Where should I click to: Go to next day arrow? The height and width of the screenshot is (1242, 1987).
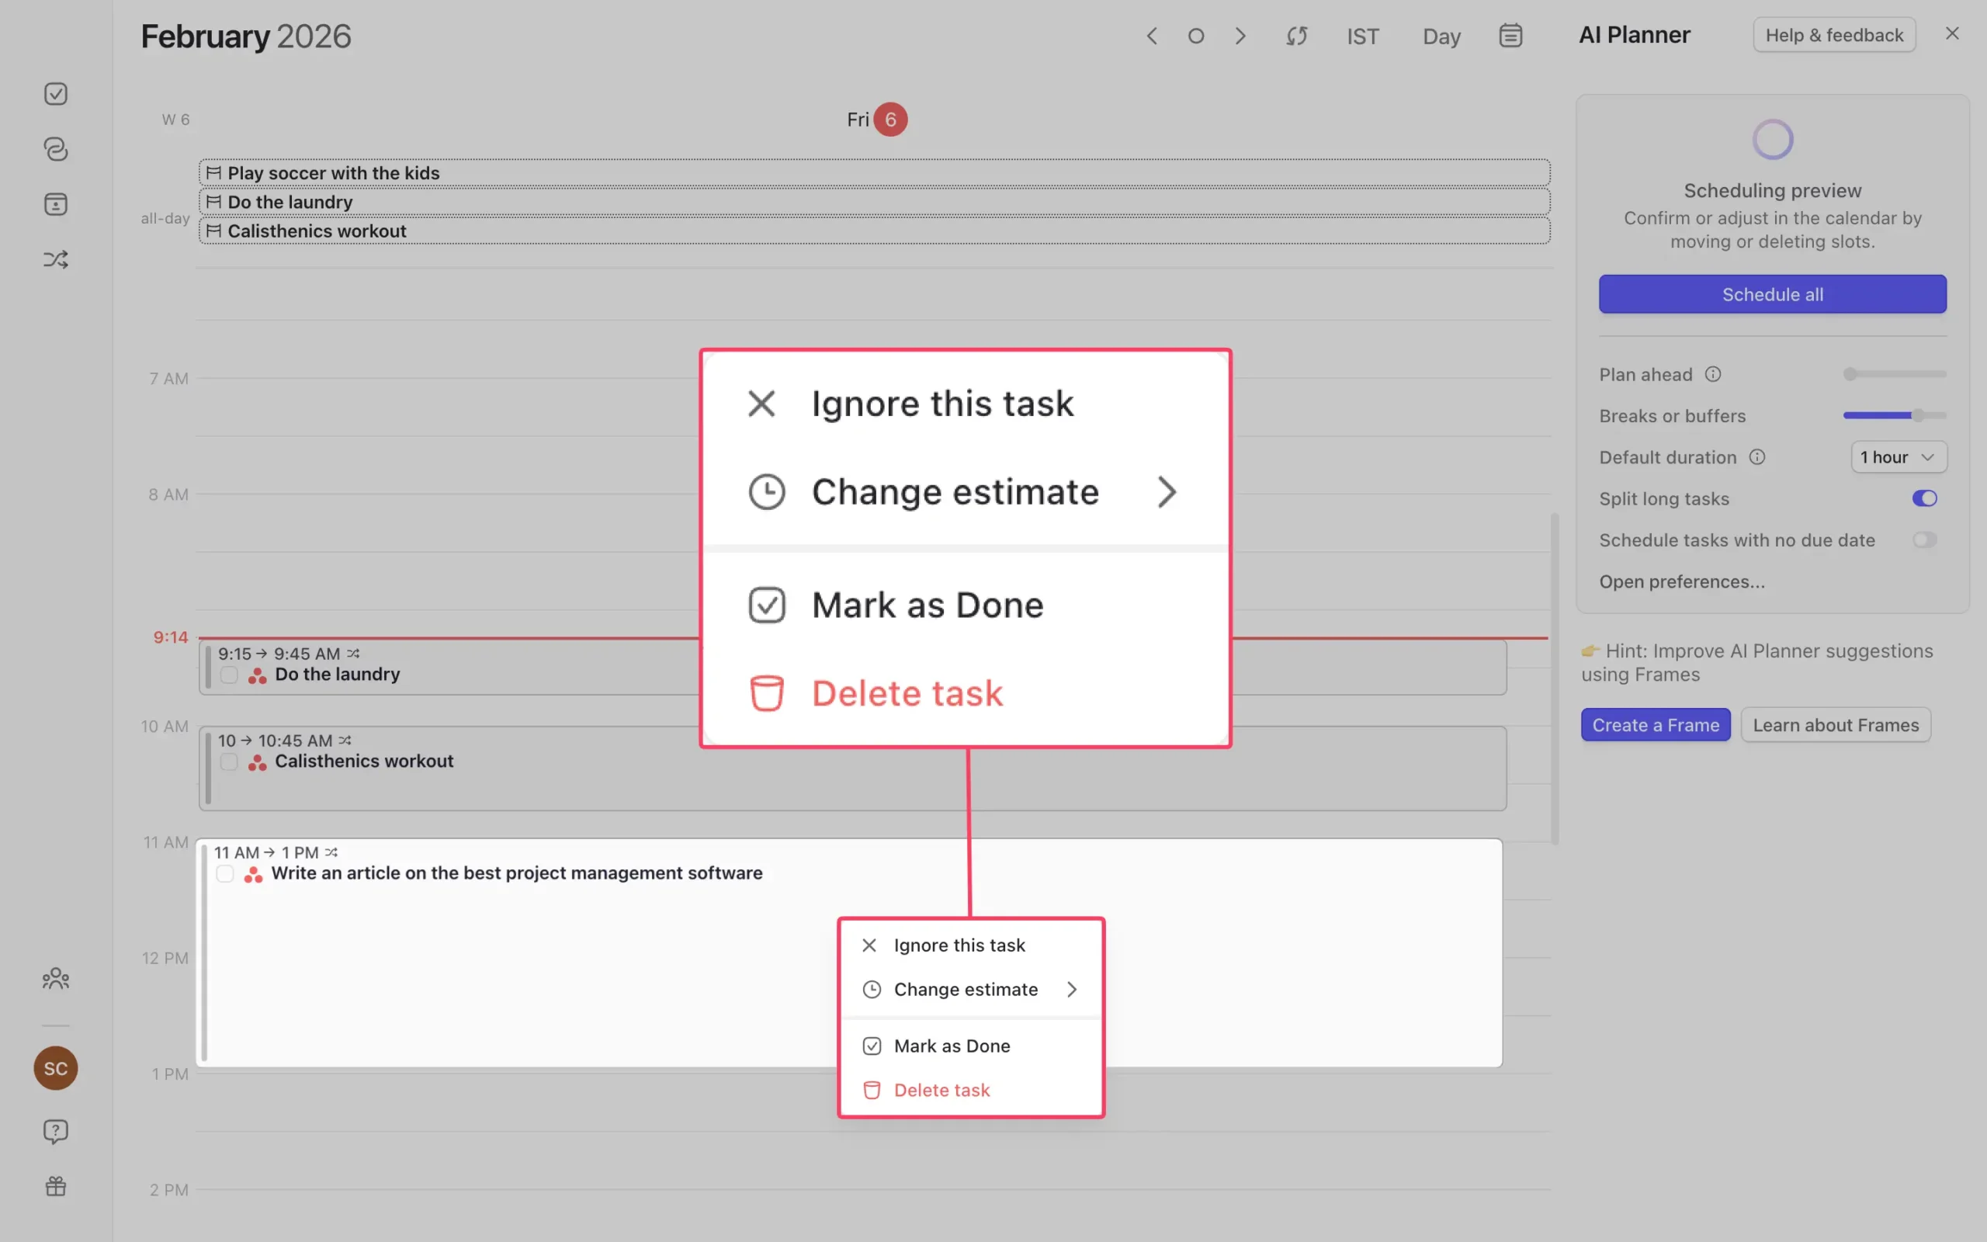point(1240,36)
